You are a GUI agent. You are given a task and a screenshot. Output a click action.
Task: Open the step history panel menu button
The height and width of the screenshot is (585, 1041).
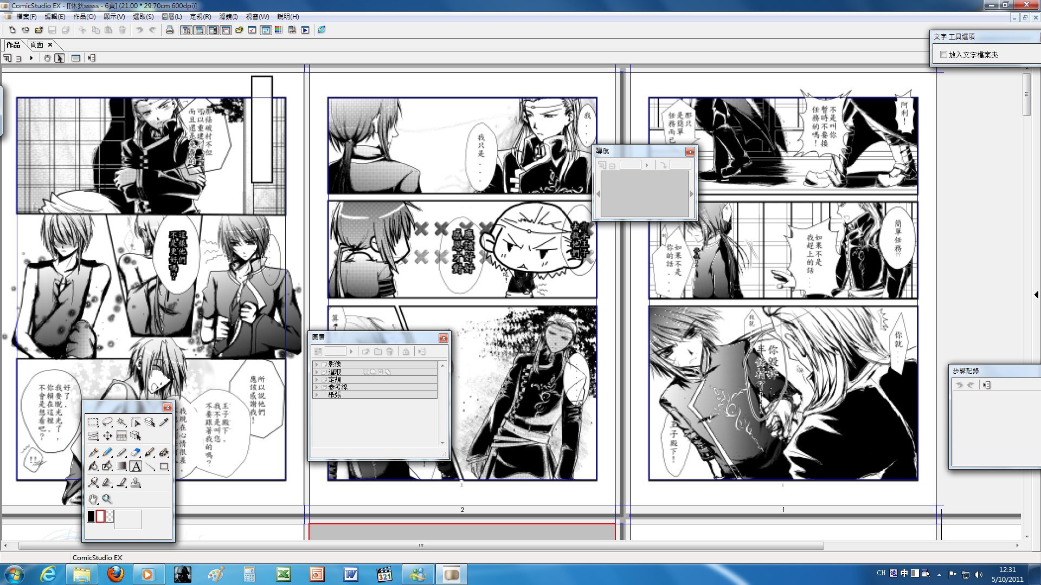coord(987,385)
